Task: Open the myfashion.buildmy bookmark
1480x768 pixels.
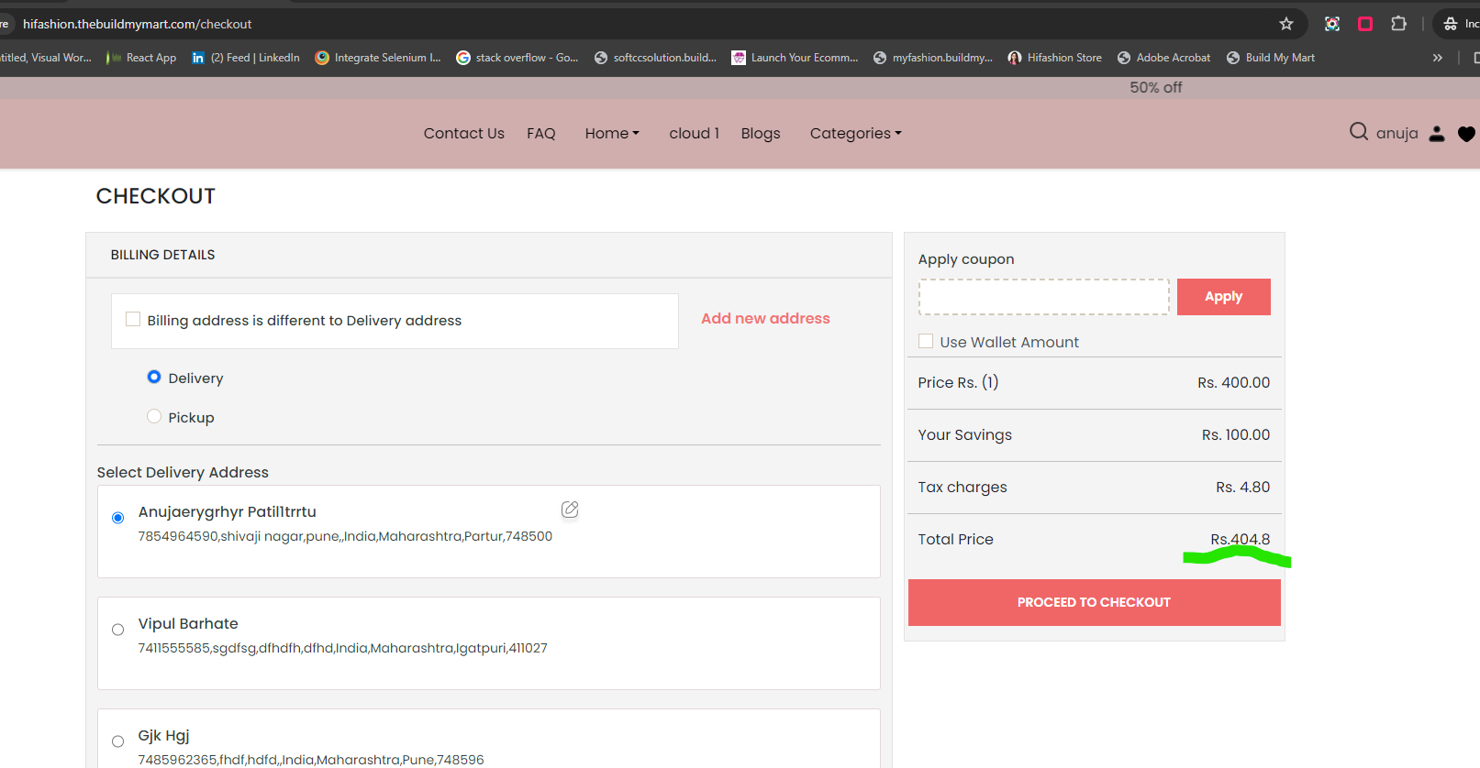Action: click(x=933, y=58)
